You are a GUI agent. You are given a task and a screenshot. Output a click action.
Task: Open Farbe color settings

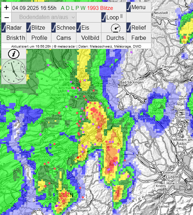139,38
